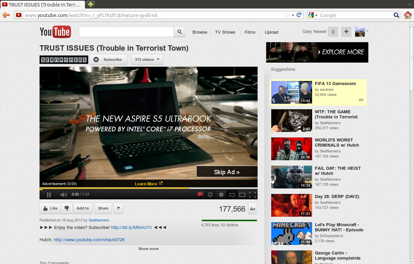The height and width of the screenshot is (264, 414).
Task: Click the YouTube logo
Action: coord(55,32)
